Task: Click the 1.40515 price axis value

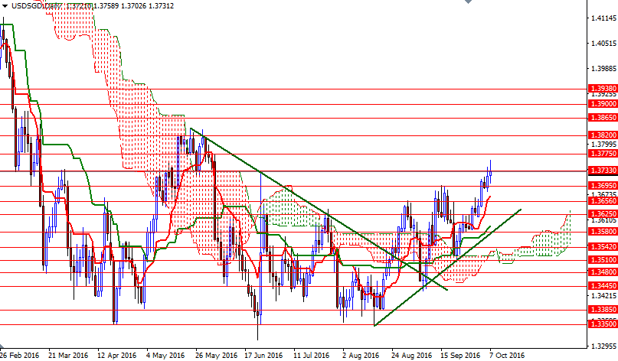Action: pos(603,44)
